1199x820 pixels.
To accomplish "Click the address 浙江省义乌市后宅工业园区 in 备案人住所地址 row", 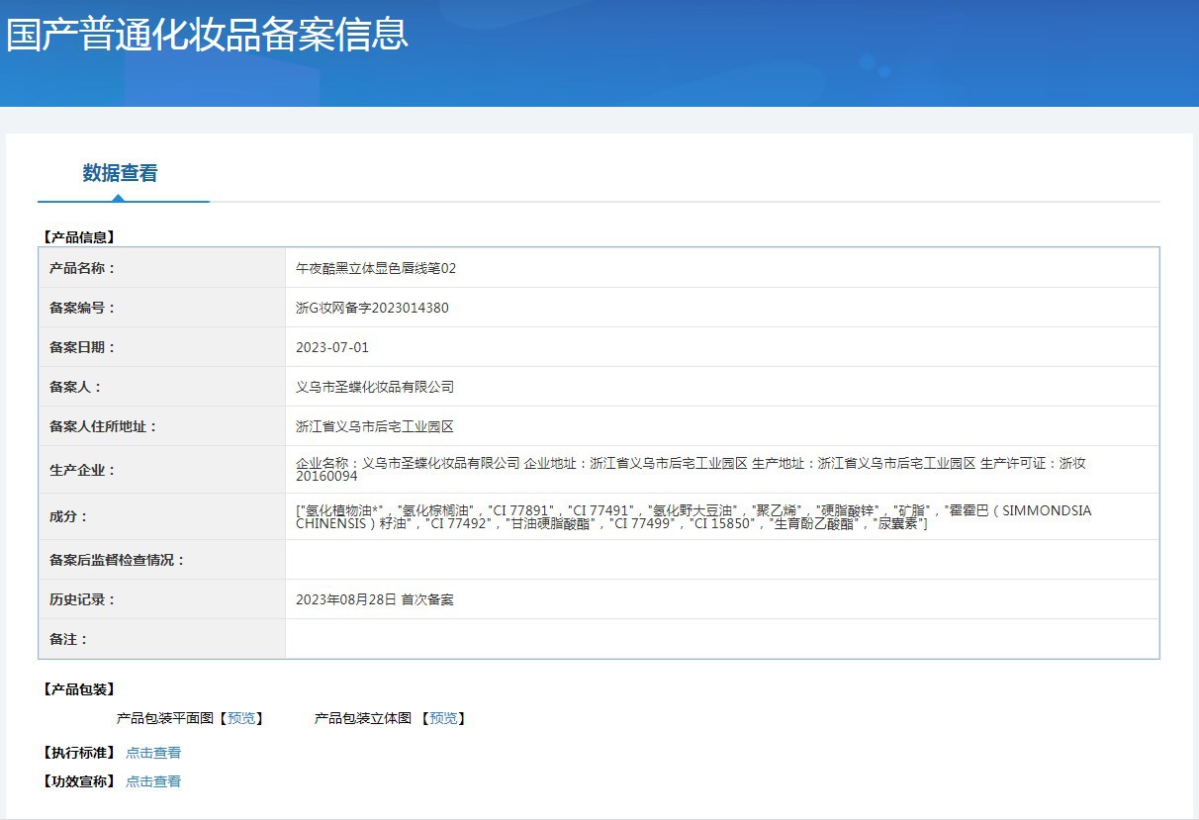I will pyautogui.click(x=375, y=426).
